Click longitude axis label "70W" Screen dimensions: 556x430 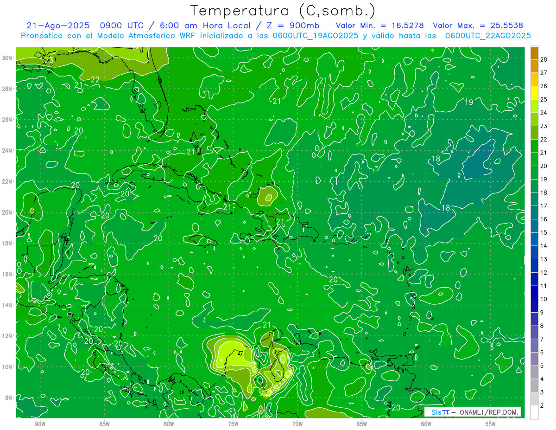(297, 424)
